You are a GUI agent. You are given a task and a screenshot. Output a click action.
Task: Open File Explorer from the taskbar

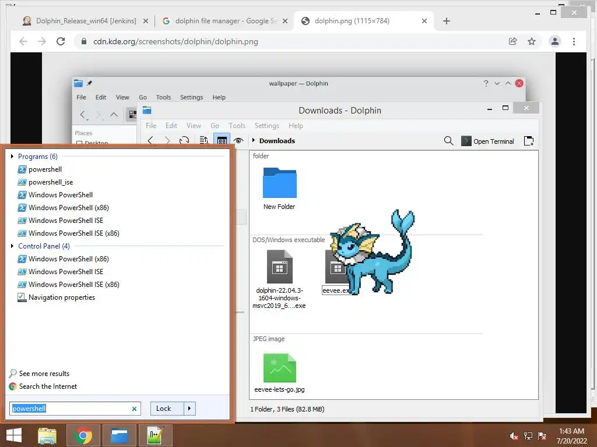tap(47, 435)
